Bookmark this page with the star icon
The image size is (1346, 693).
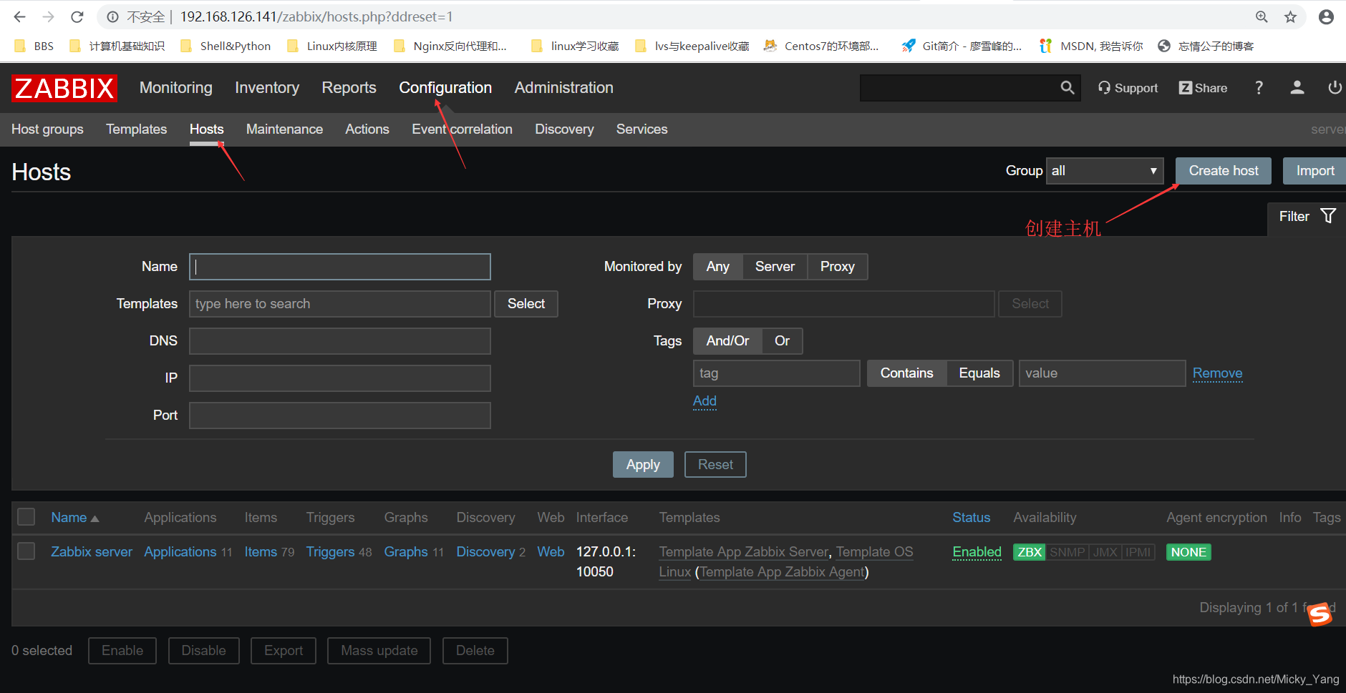click(x=1290, y=16)
